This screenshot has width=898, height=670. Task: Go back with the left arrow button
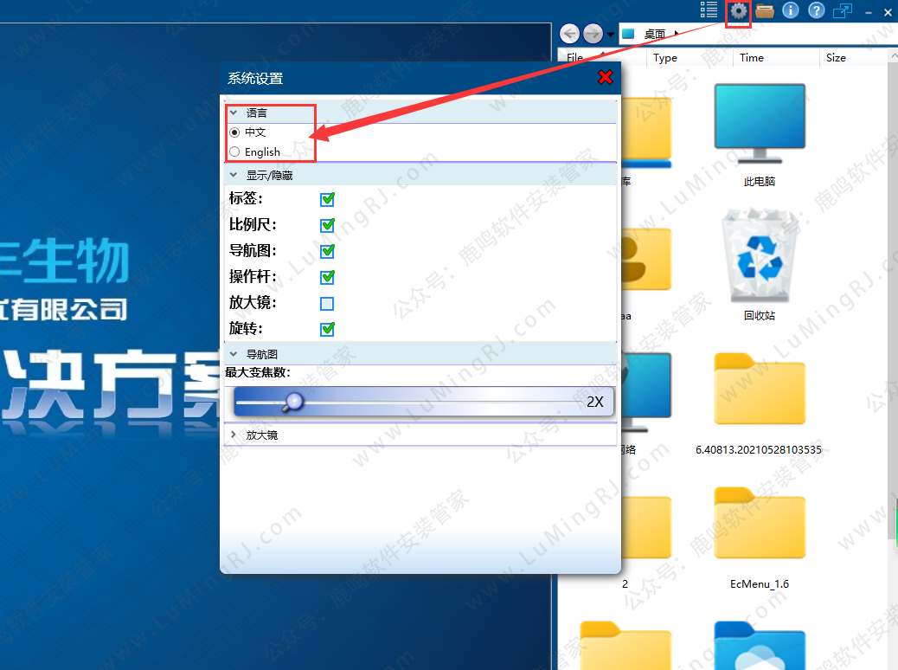(570, 34)
